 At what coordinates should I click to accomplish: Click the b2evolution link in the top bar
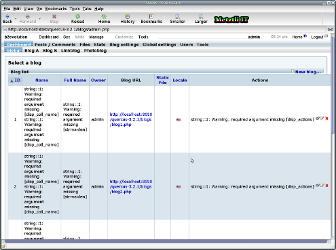[16, 37]
